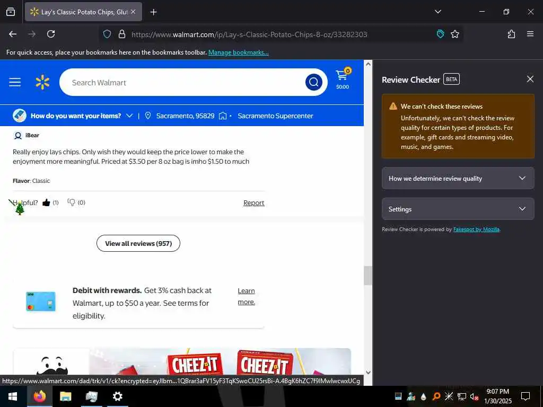
Task: Open a new browser tab
Action: pos(153,12)
